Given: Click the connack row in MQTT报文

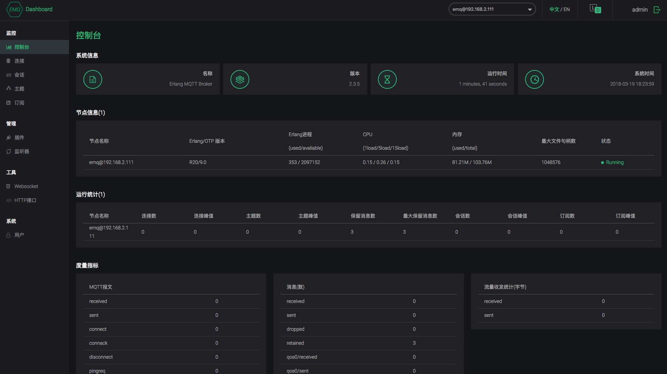Looking at the screenshot, I should (x=171, y=343).
